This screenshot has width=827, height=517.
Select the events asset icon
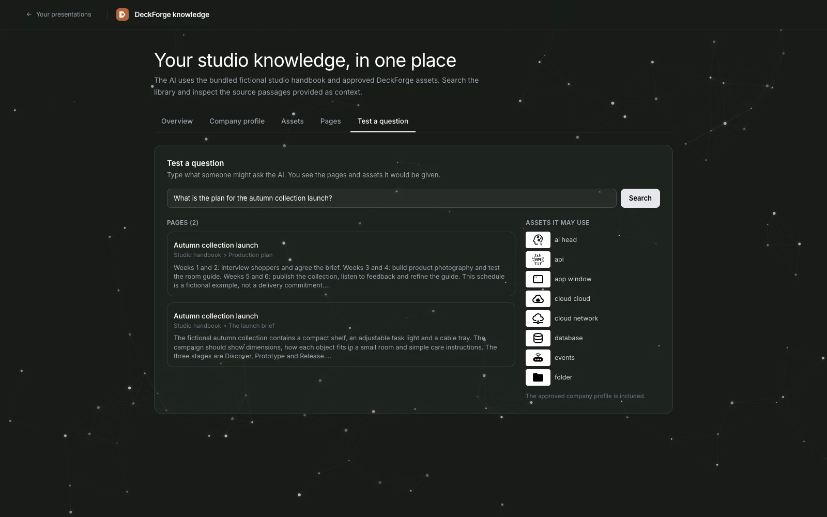tap(538, 358)
